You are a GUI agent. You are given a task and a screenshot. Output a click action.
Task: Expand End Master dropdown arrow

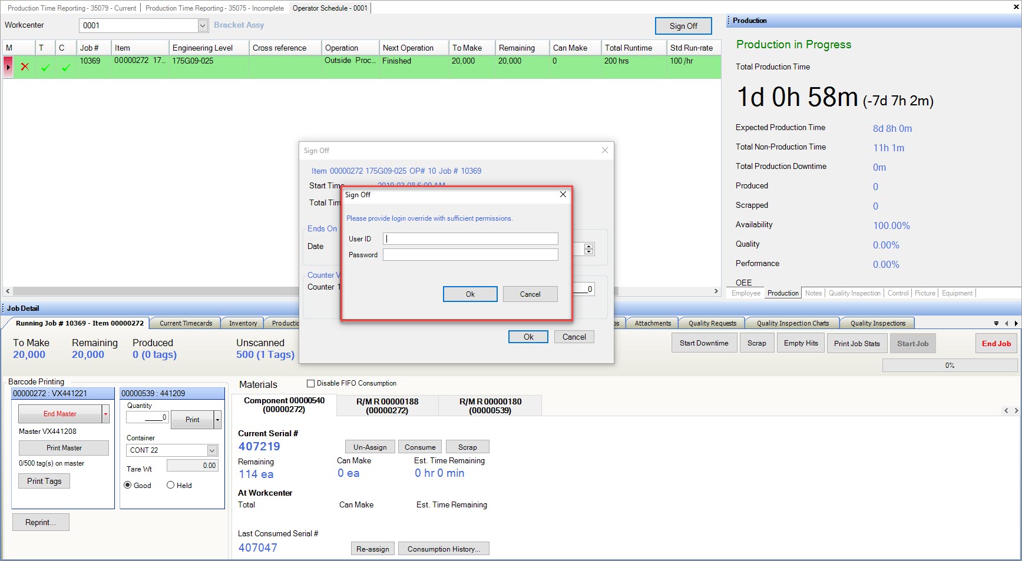106,414
